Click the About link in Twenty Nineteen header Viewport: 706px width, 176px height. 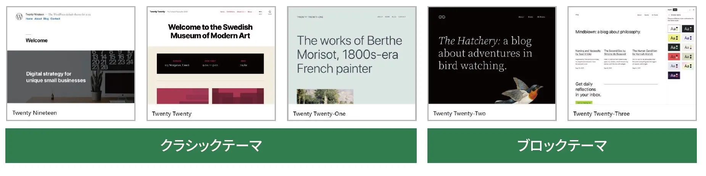[x=38, y=19]
